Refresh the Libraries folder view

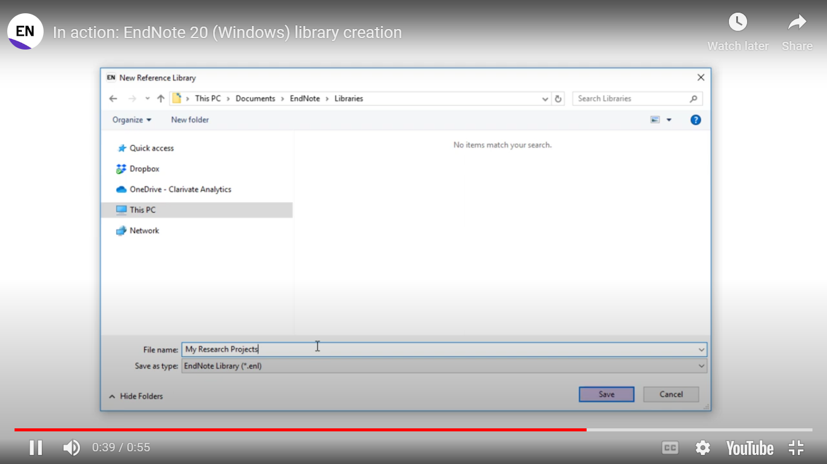tap(558, 99)
